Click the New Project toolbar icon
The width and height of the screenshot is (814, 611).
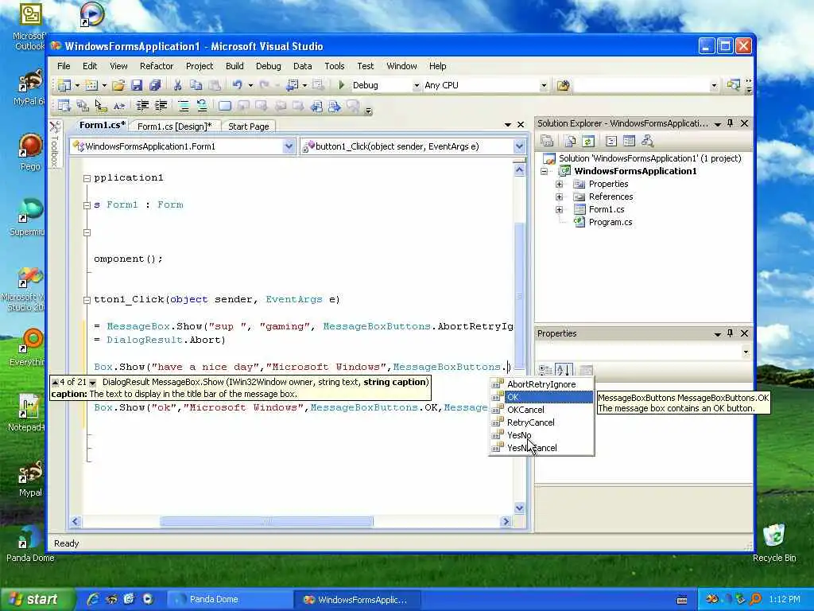64,85
